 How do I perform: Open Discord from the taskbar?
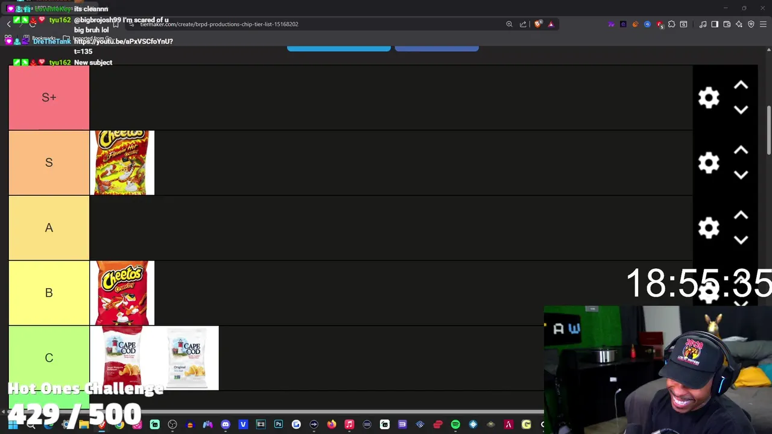pyautogui.click(x=226, y=424)
